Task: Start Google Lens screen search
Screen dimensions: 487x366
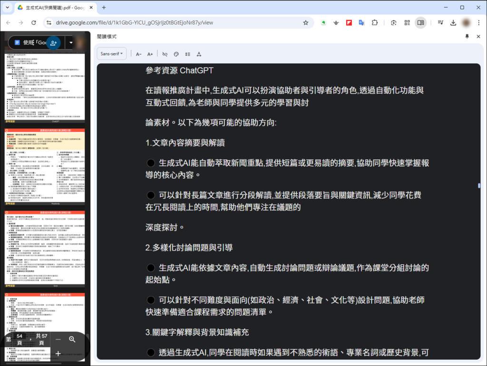Action: click(393, 23)
